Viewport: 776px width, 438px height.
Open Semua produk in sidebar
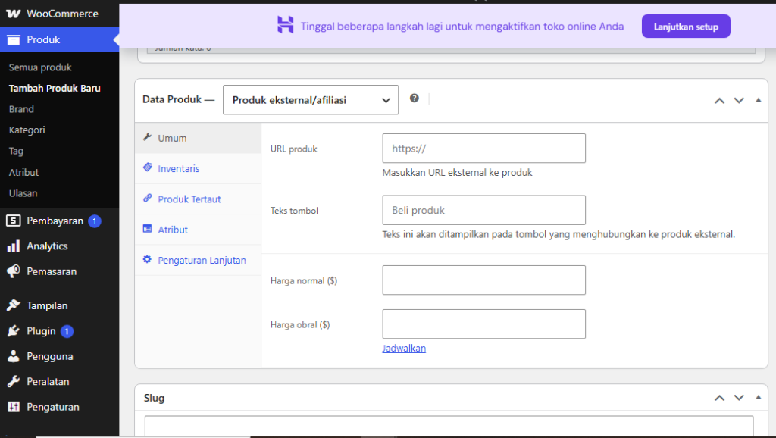tap(40, 67)
